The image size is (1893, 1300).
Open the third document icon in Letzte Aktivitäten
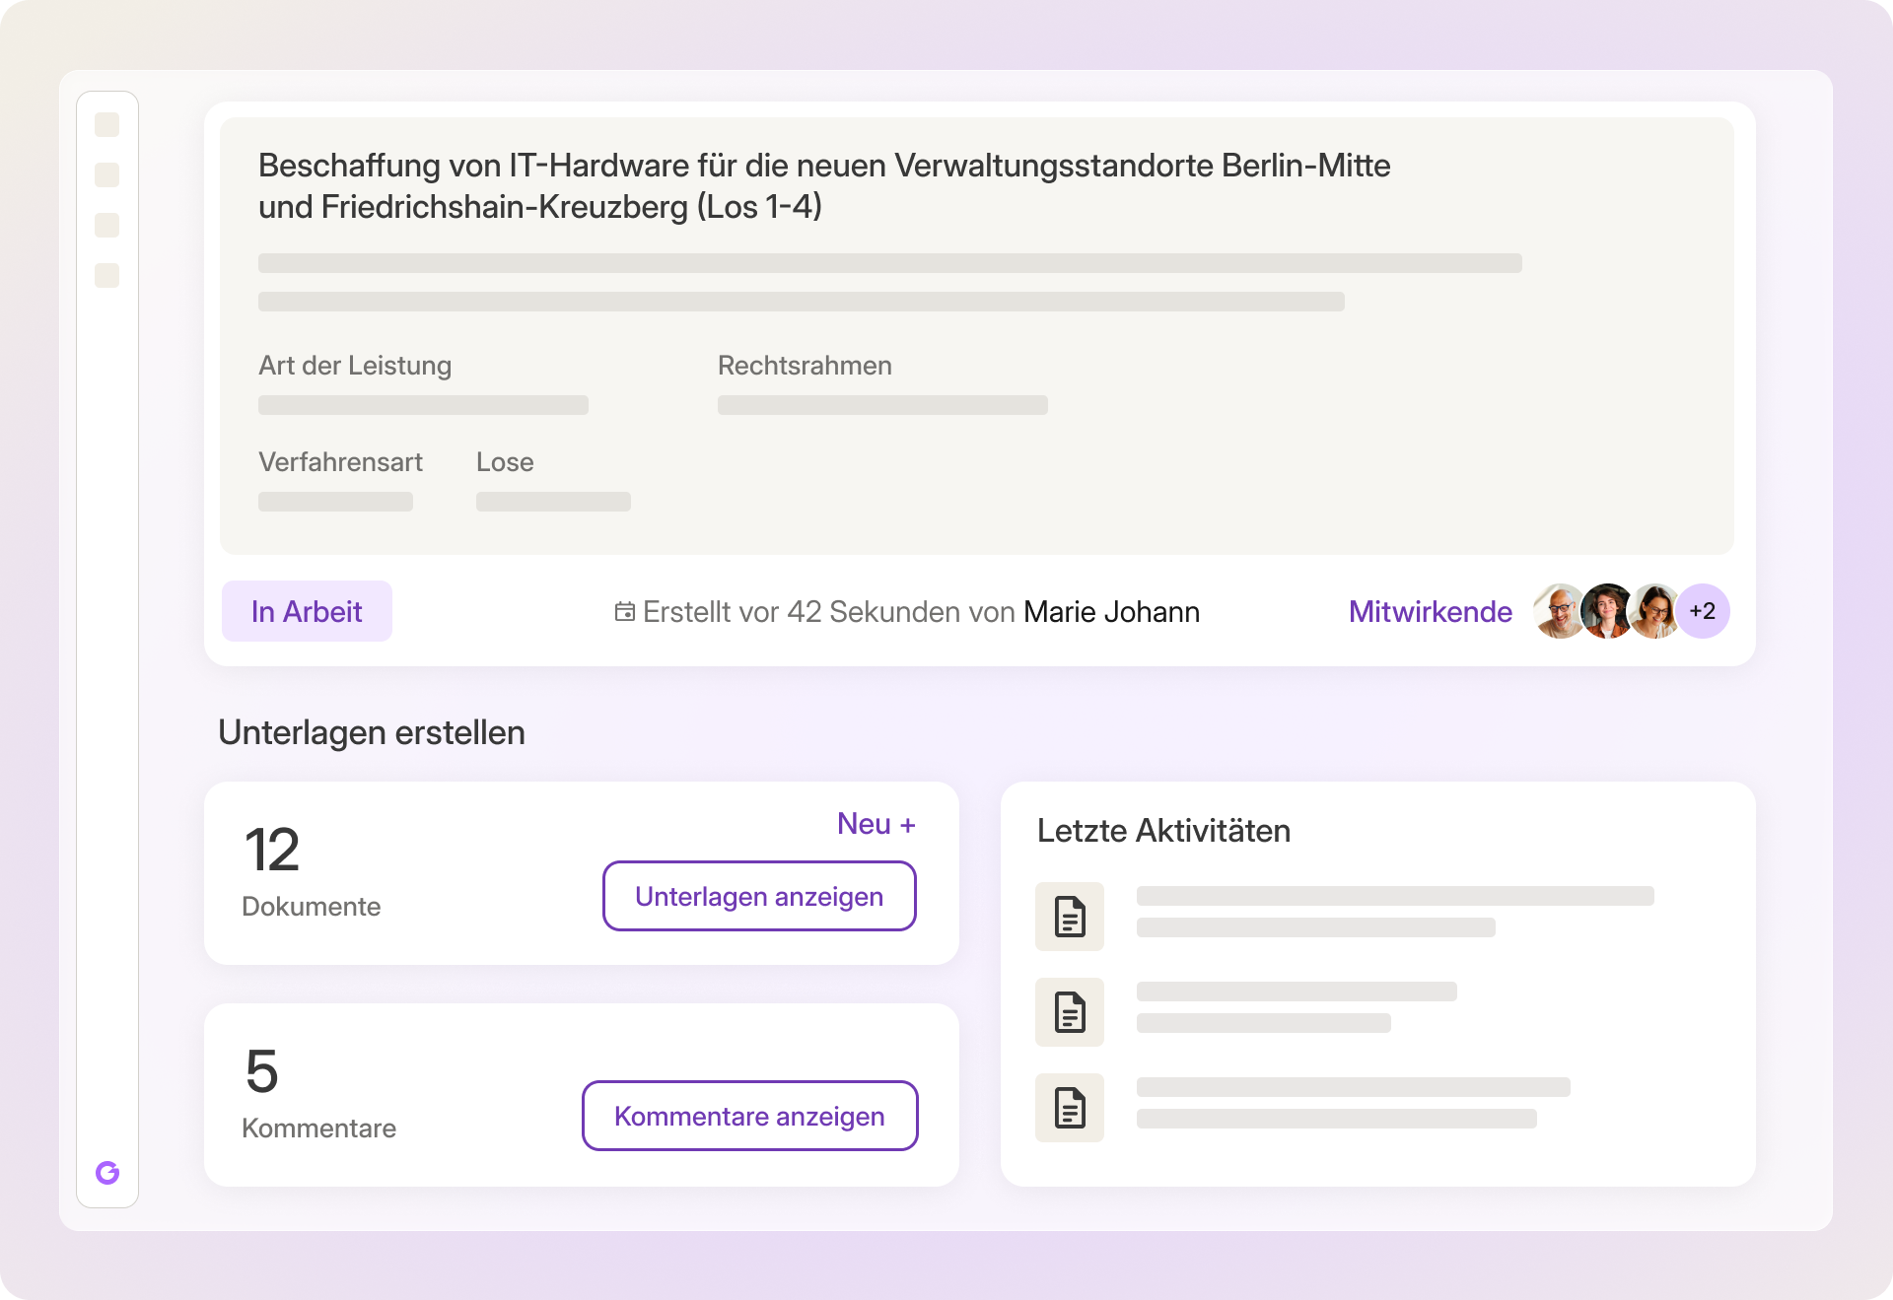1069,1107
